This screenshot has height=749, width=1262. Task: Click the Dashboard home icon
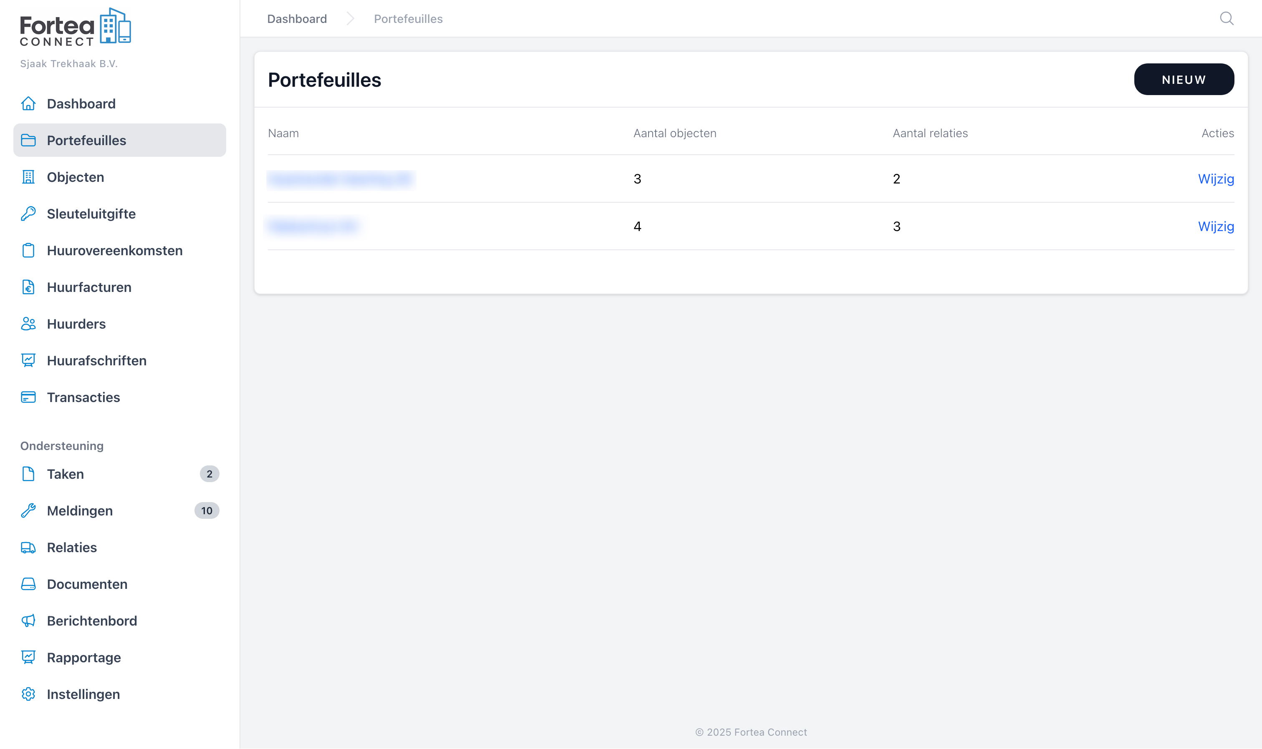(x=28, y=103)
